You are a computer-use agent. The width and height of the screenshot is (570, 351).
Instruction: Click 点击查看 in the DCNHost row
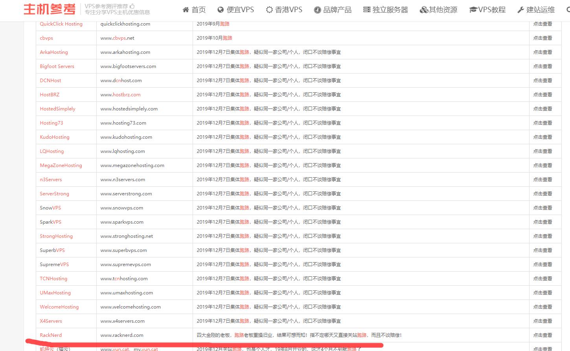coord(542,81)
